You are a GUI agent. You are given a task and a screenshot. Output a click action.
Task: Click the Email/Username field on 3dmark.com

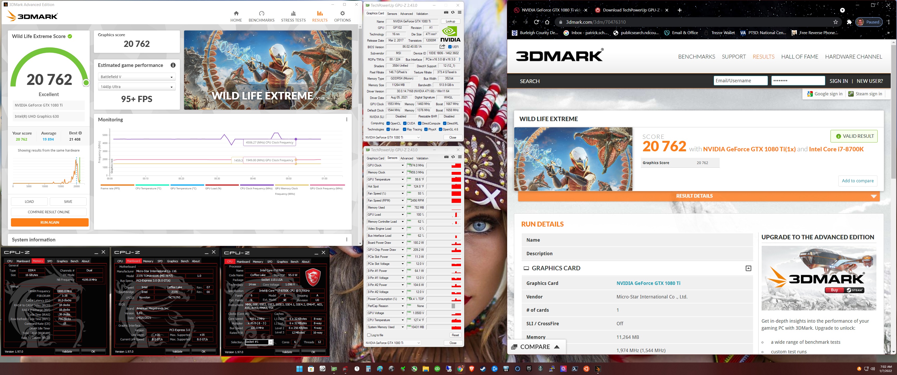[x=740, y=81]
